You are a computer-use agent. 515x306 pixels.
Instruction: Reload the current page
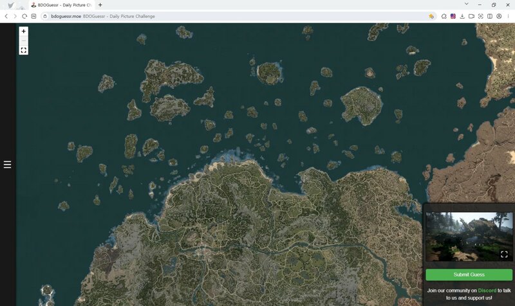(24, 16)
